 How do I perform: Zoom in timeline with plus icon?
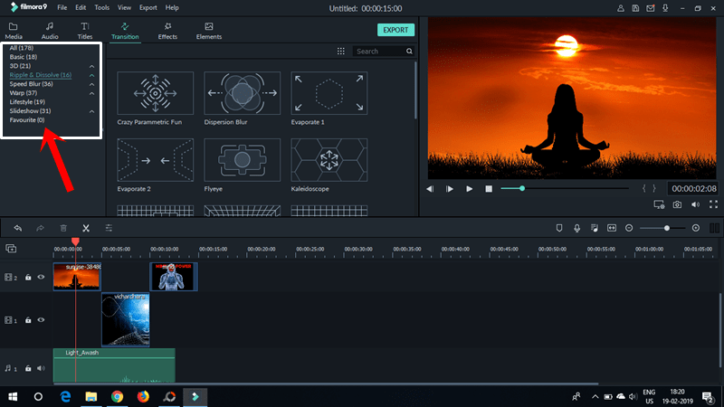point(696,228)
